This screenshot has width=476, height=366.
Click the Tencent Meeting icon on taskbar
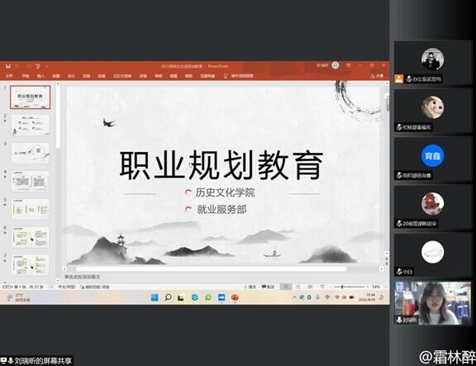(221, 297)
